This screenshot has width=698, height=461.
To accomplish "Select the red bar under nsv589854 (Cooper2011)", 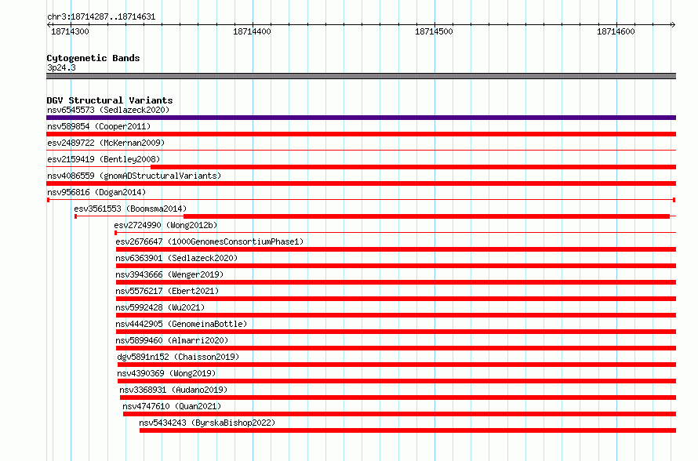I will click(x=361, y=134).
